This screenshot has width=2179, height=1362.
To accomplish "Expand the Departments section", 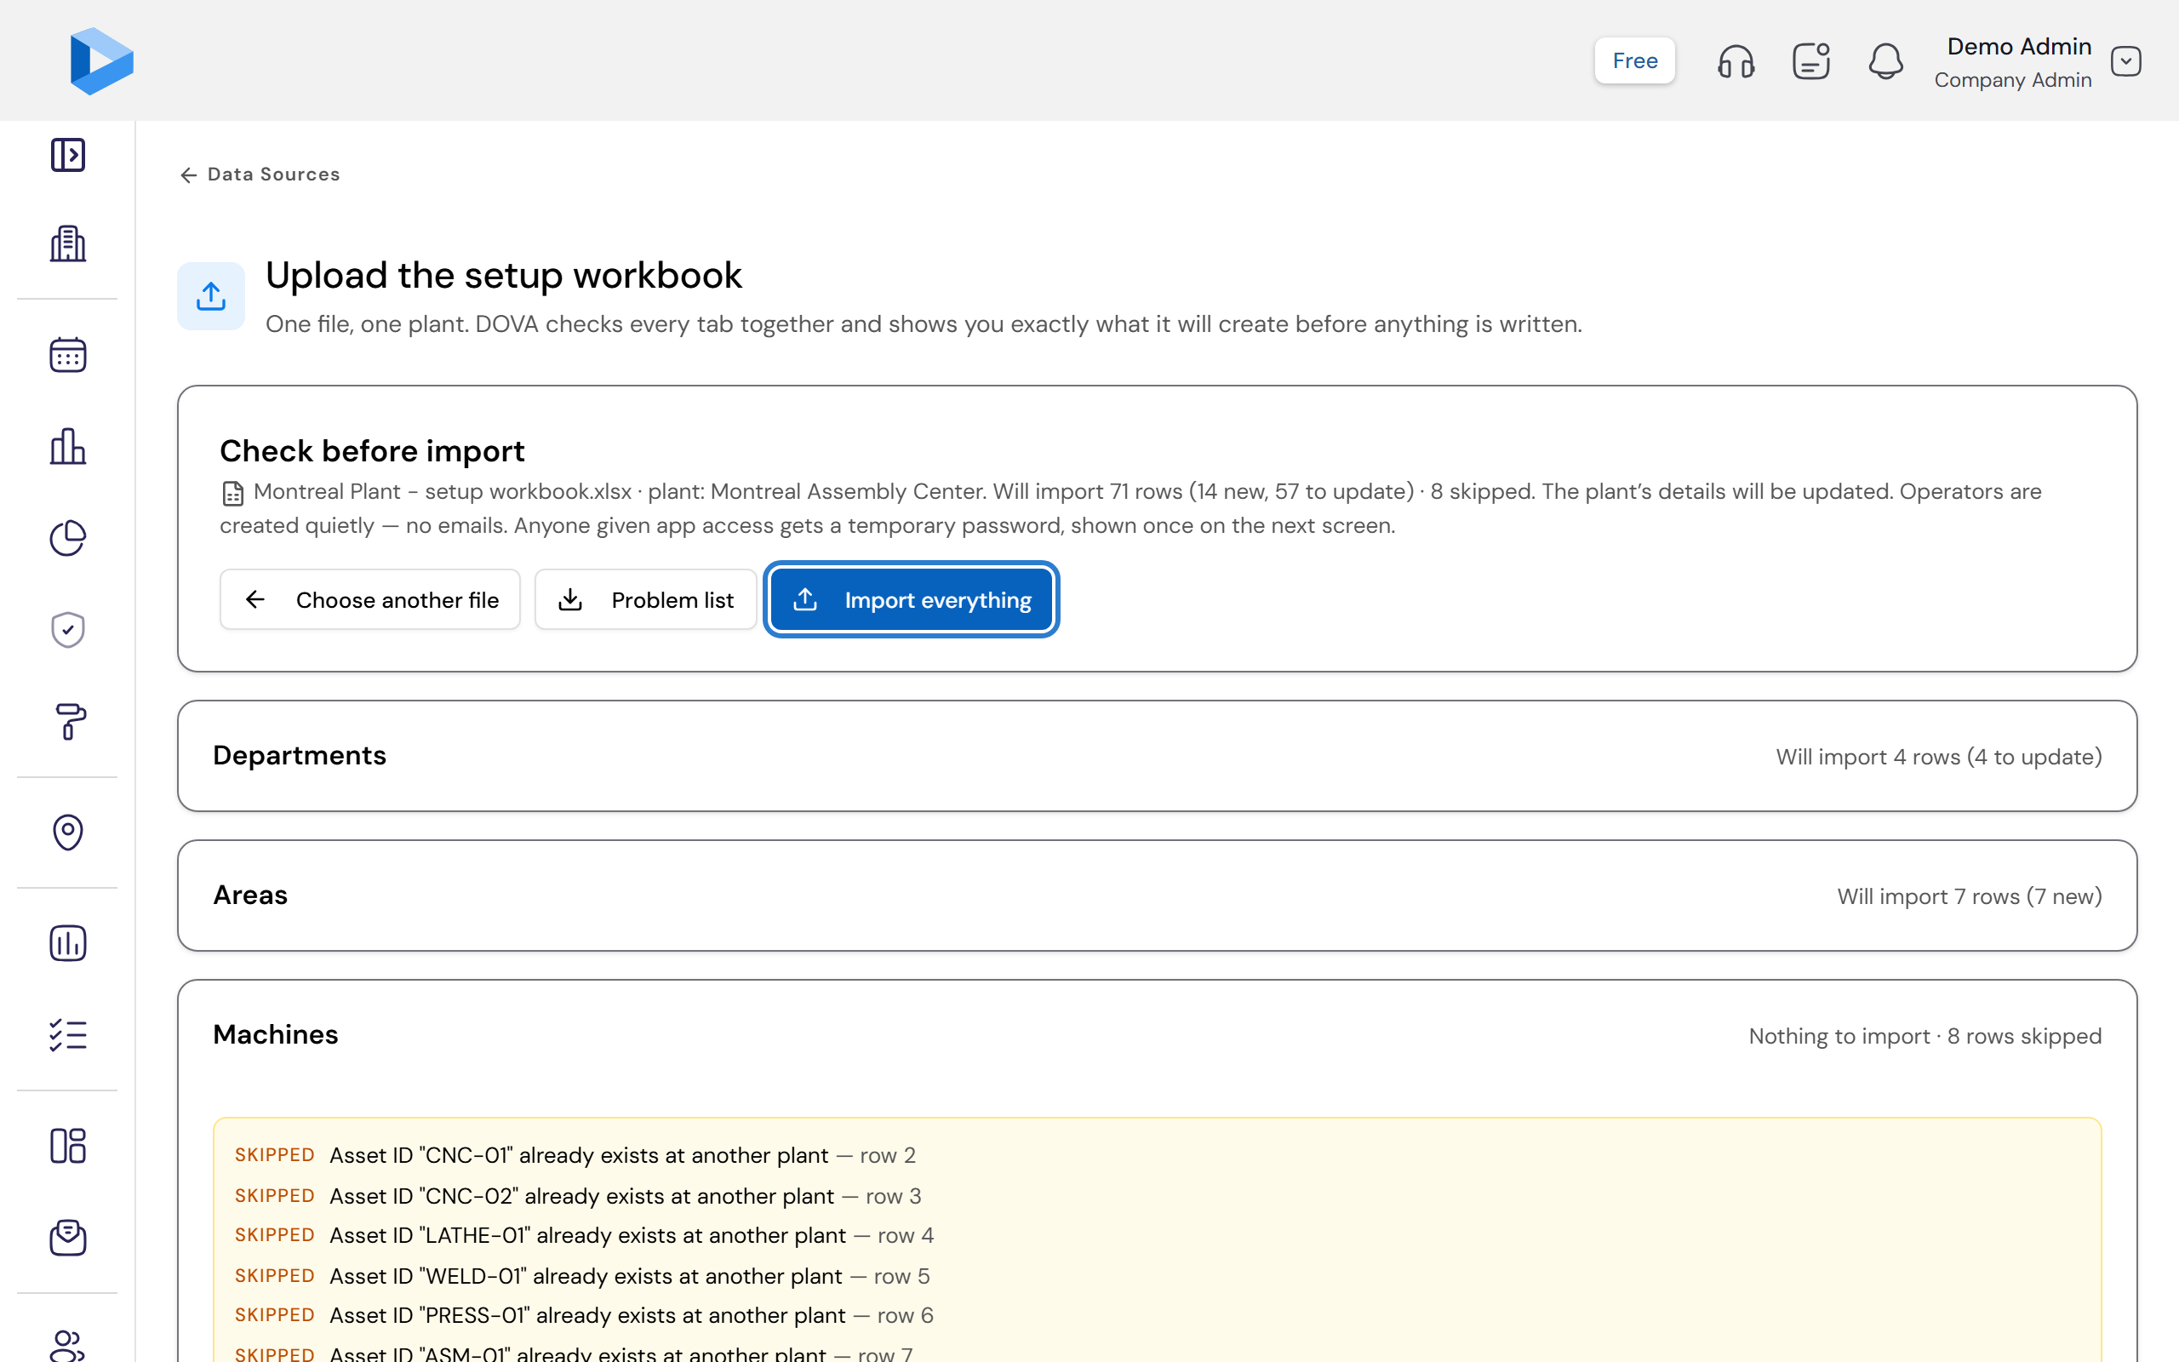I will pos(1157,756).
